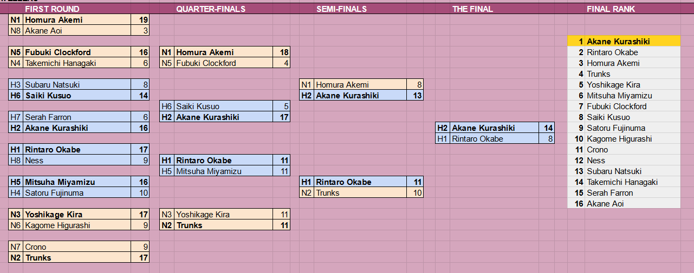The image size is (694, 273).
Task: Select the FIRST ROUND header cell
Action: (x=52, y=9)
